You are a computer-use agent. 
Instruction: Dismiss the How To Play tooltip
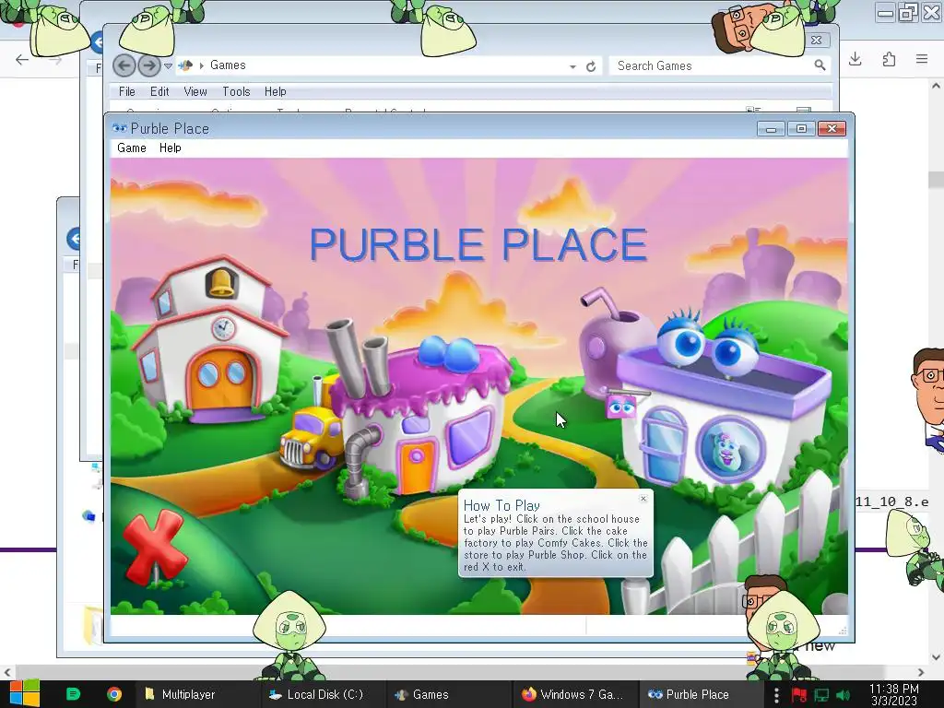643,499
